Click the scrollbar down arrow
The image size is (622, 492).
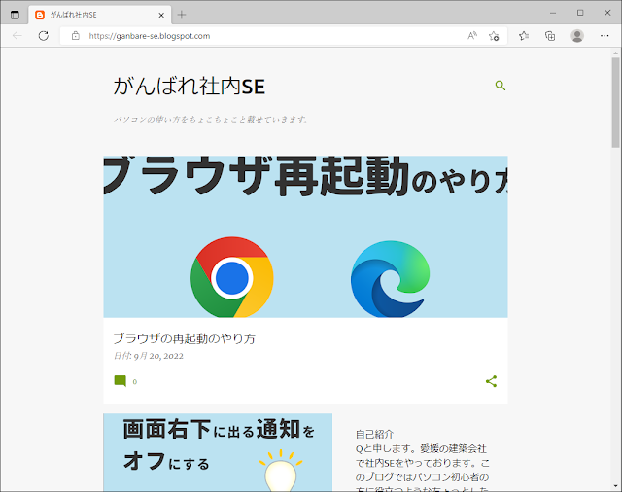(615, 486)
